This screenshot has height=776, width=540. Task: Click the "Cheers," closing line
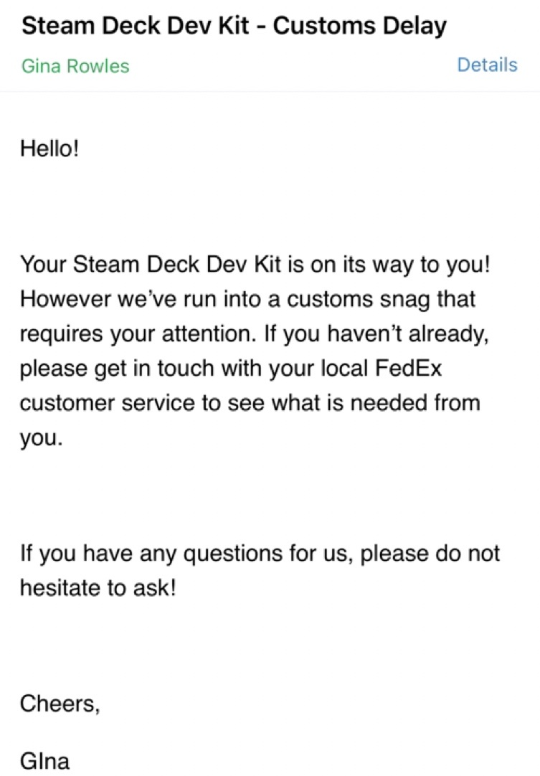[60, 704]
